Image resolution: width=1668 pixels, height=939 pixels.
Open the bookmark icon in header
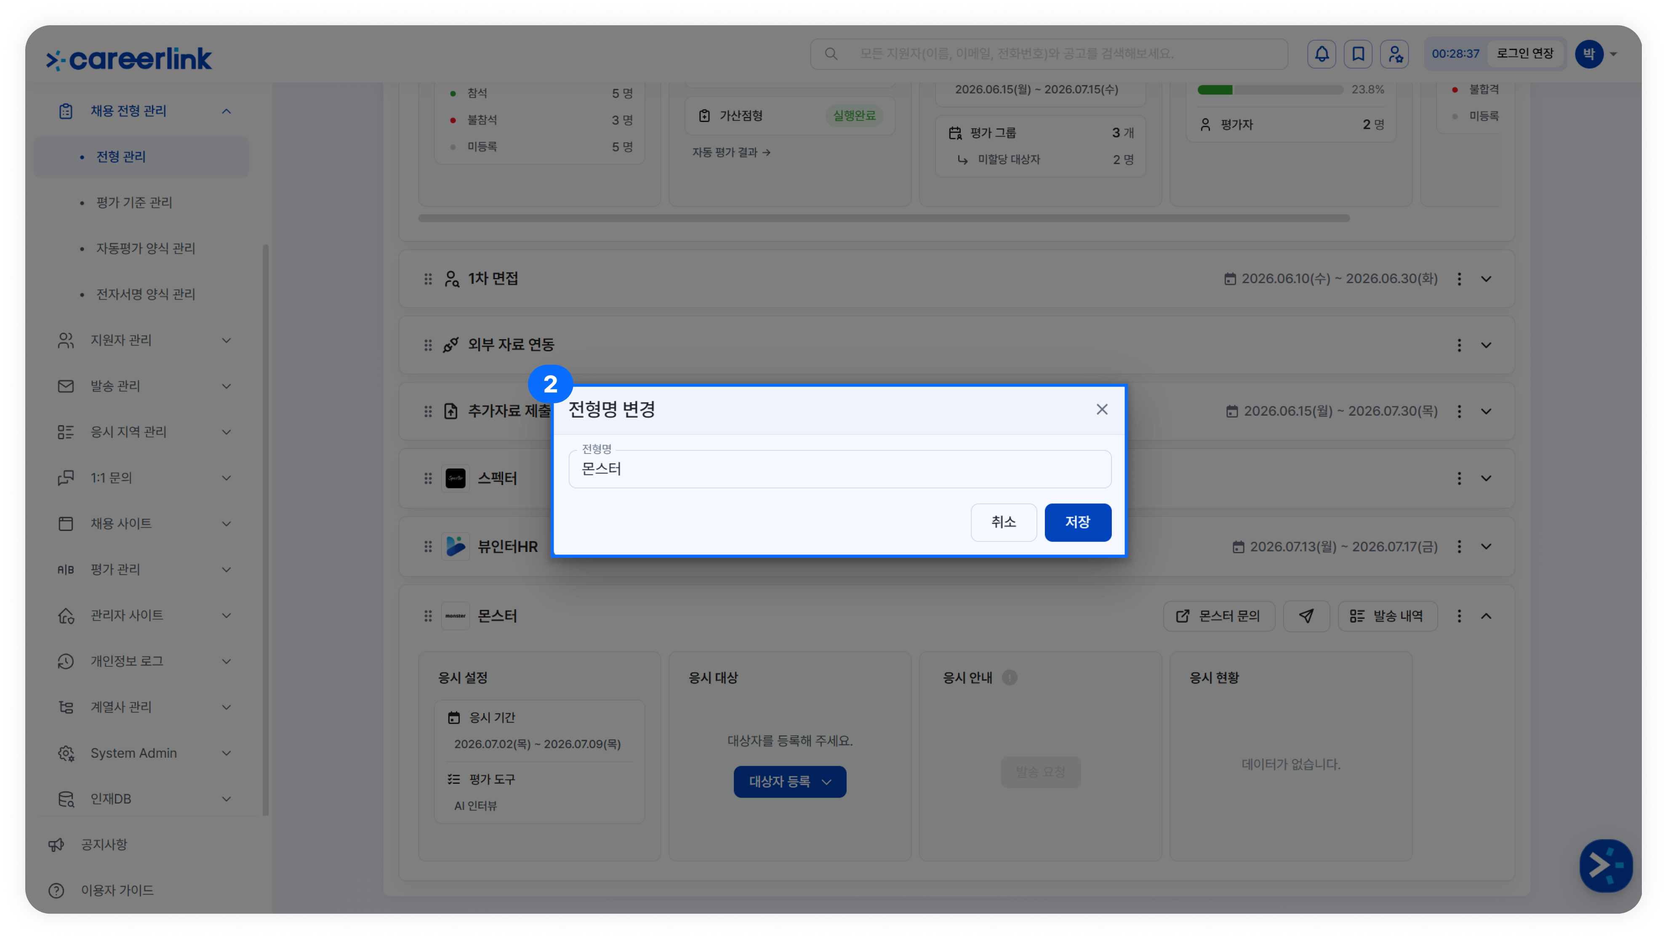[x=1359, y=54]
